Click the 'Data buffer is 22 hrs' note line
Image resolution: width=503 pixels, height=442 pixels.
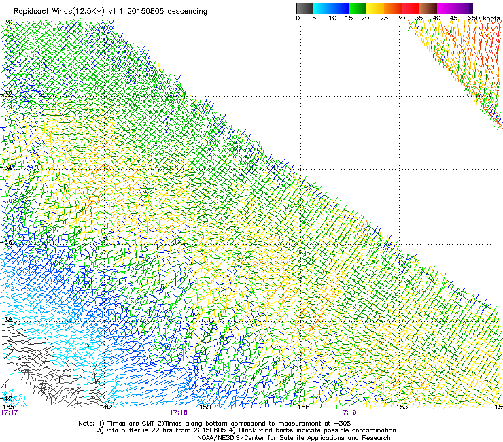[246, 430]
